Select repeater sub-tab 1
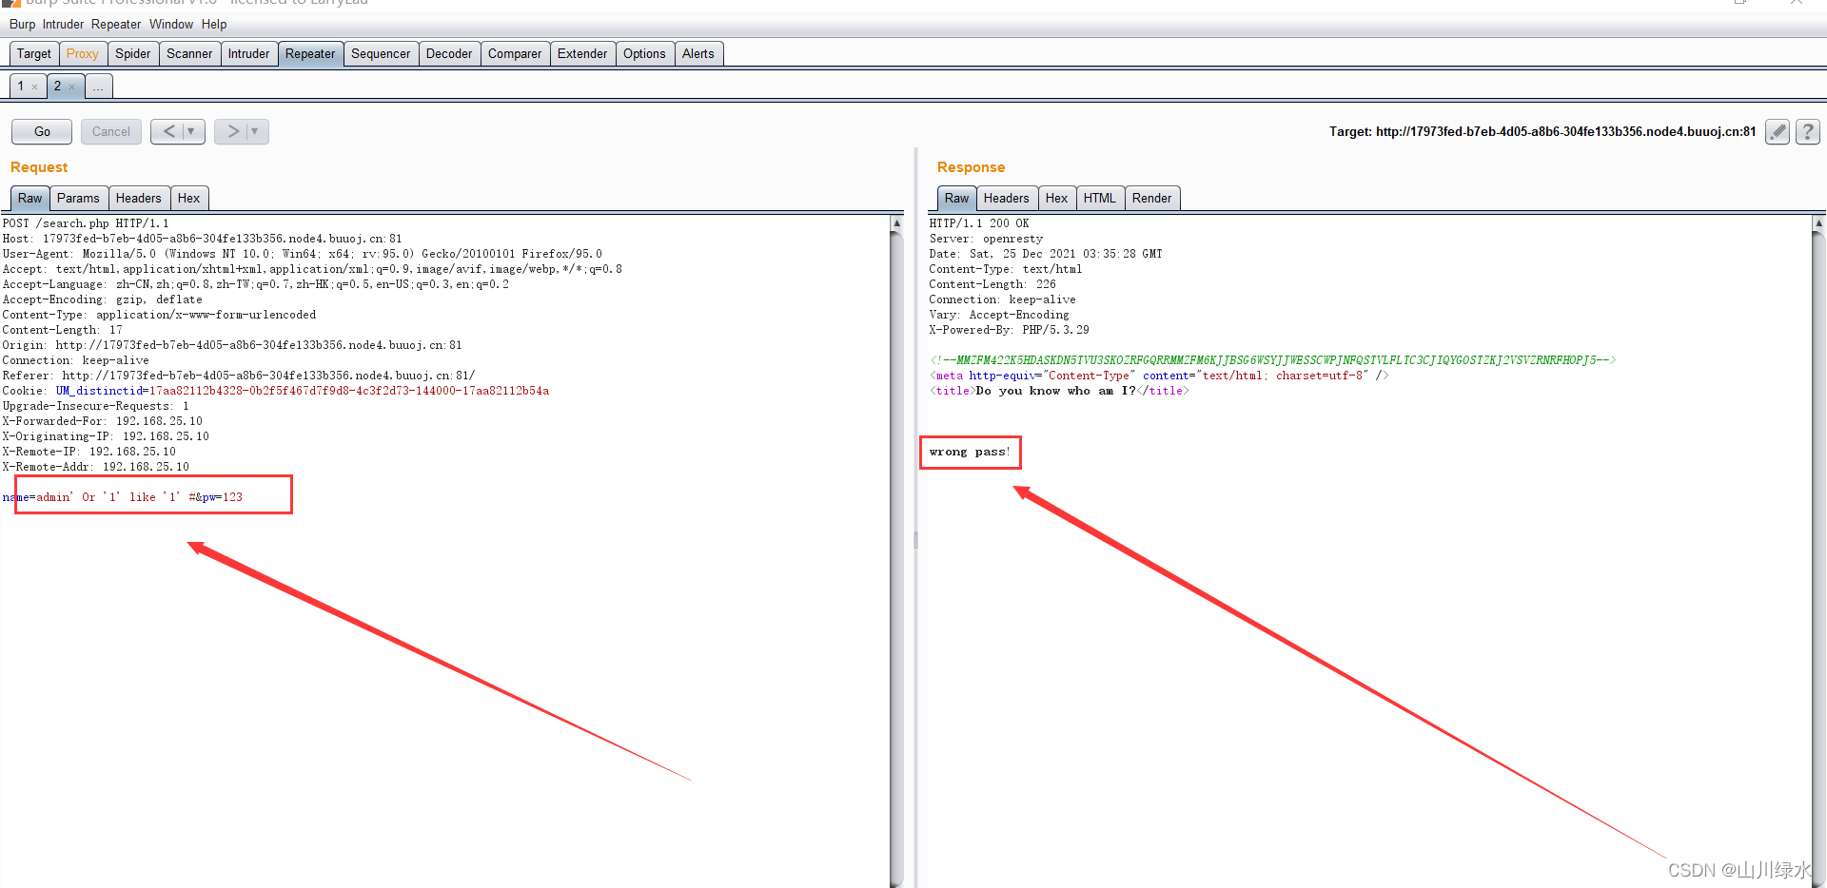The height and width of the screenshot is (888, 1827). pyautogui.click(x=21, y=86)
